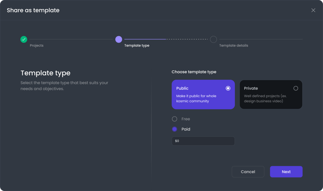Click the green checkmark Projects step icon
The width and height of the screenshot is (323, 191).
coord(24,39)
